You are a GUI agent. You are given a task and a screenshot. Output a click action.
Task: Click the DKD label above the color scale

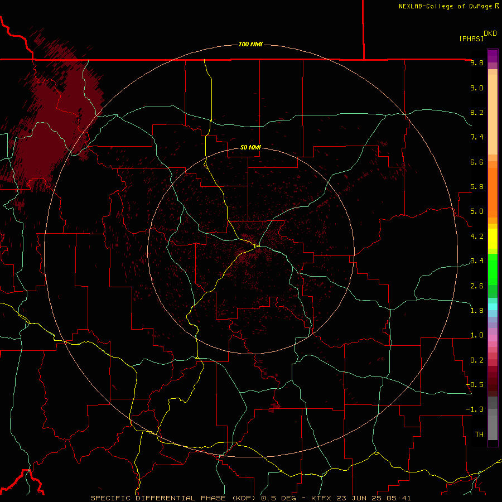point(490,33)
